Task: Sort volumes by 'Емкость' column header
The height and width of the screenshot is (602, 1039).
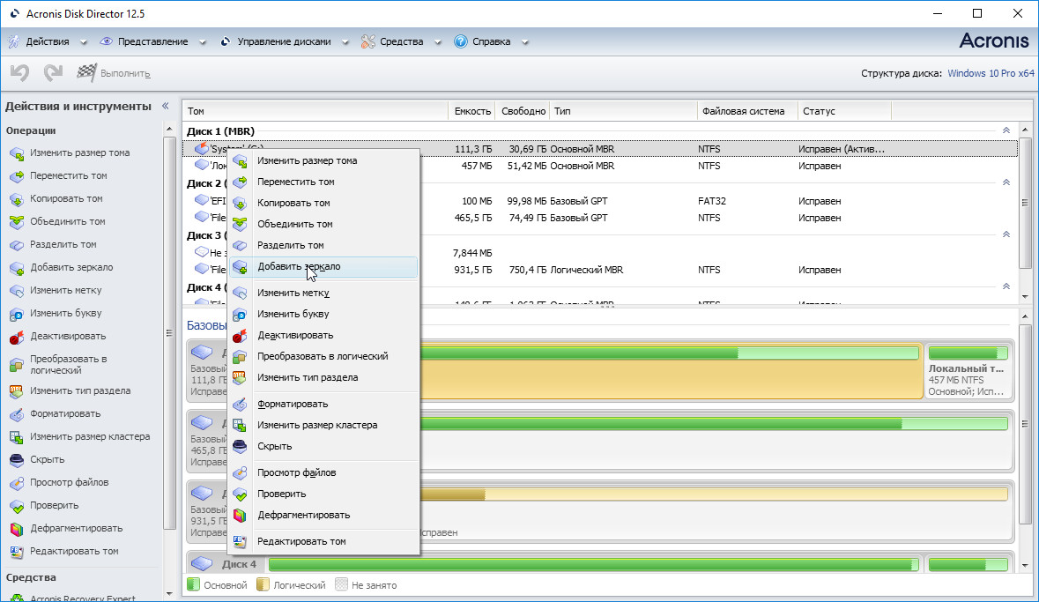Action: [x=471, y=111]
